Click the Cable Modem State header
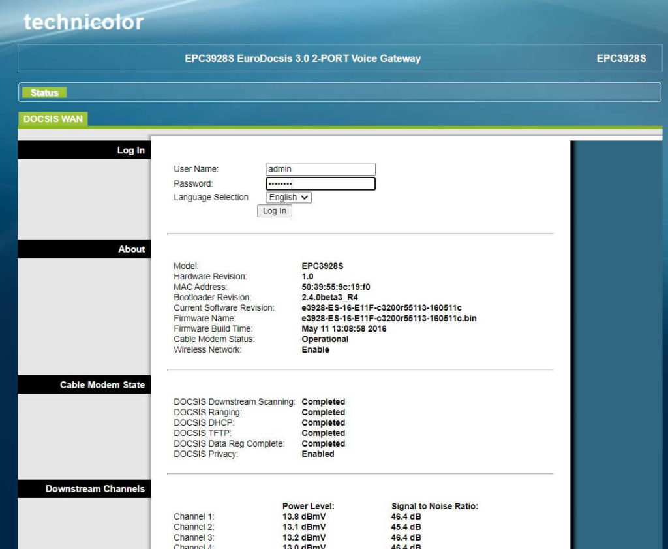 click(102, 384)
